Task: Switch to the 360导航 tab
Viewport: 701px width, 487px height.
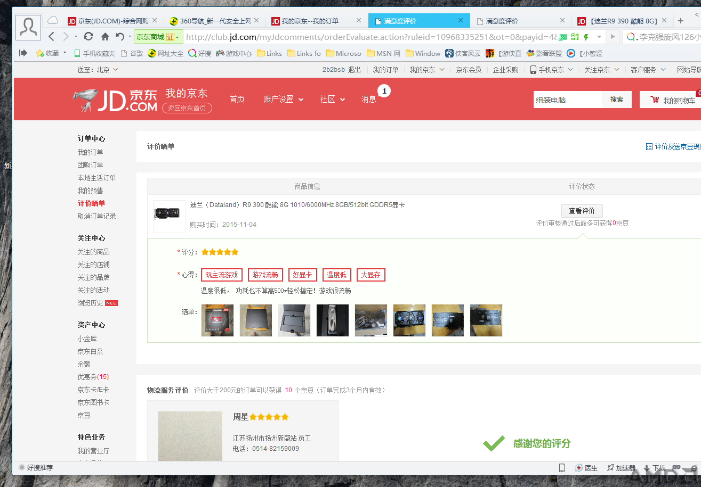Action: 215,21
